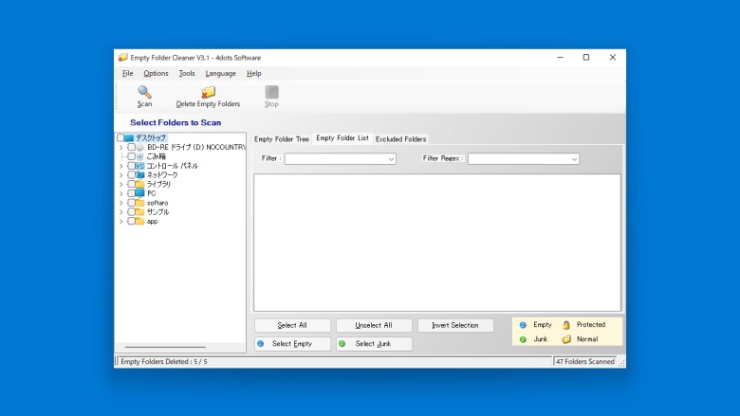Click the Protected lock legend icon
Viewport: 740px width, 416px height.
point(566,325)
